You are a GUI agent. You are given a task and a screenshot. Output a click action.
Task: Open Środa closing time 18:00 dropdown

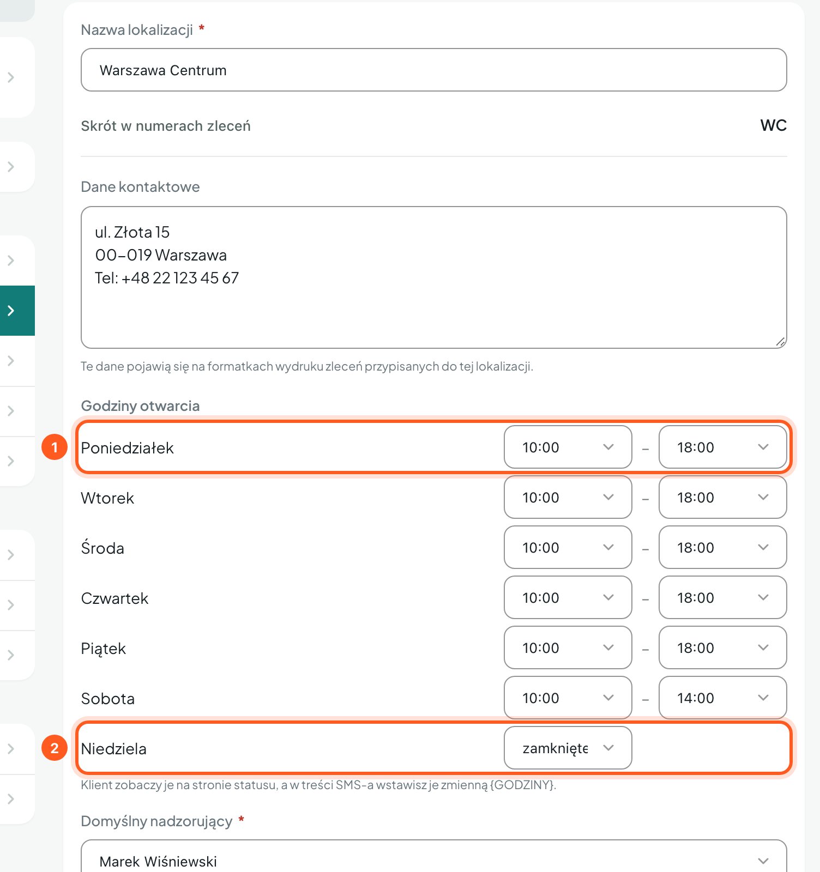[x=722, y=547]
